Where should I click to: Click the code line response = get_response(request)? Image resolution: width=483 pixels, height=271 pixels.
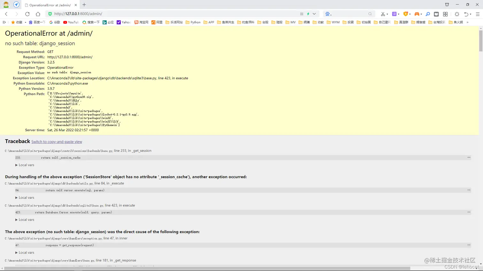tap(70, 245)
